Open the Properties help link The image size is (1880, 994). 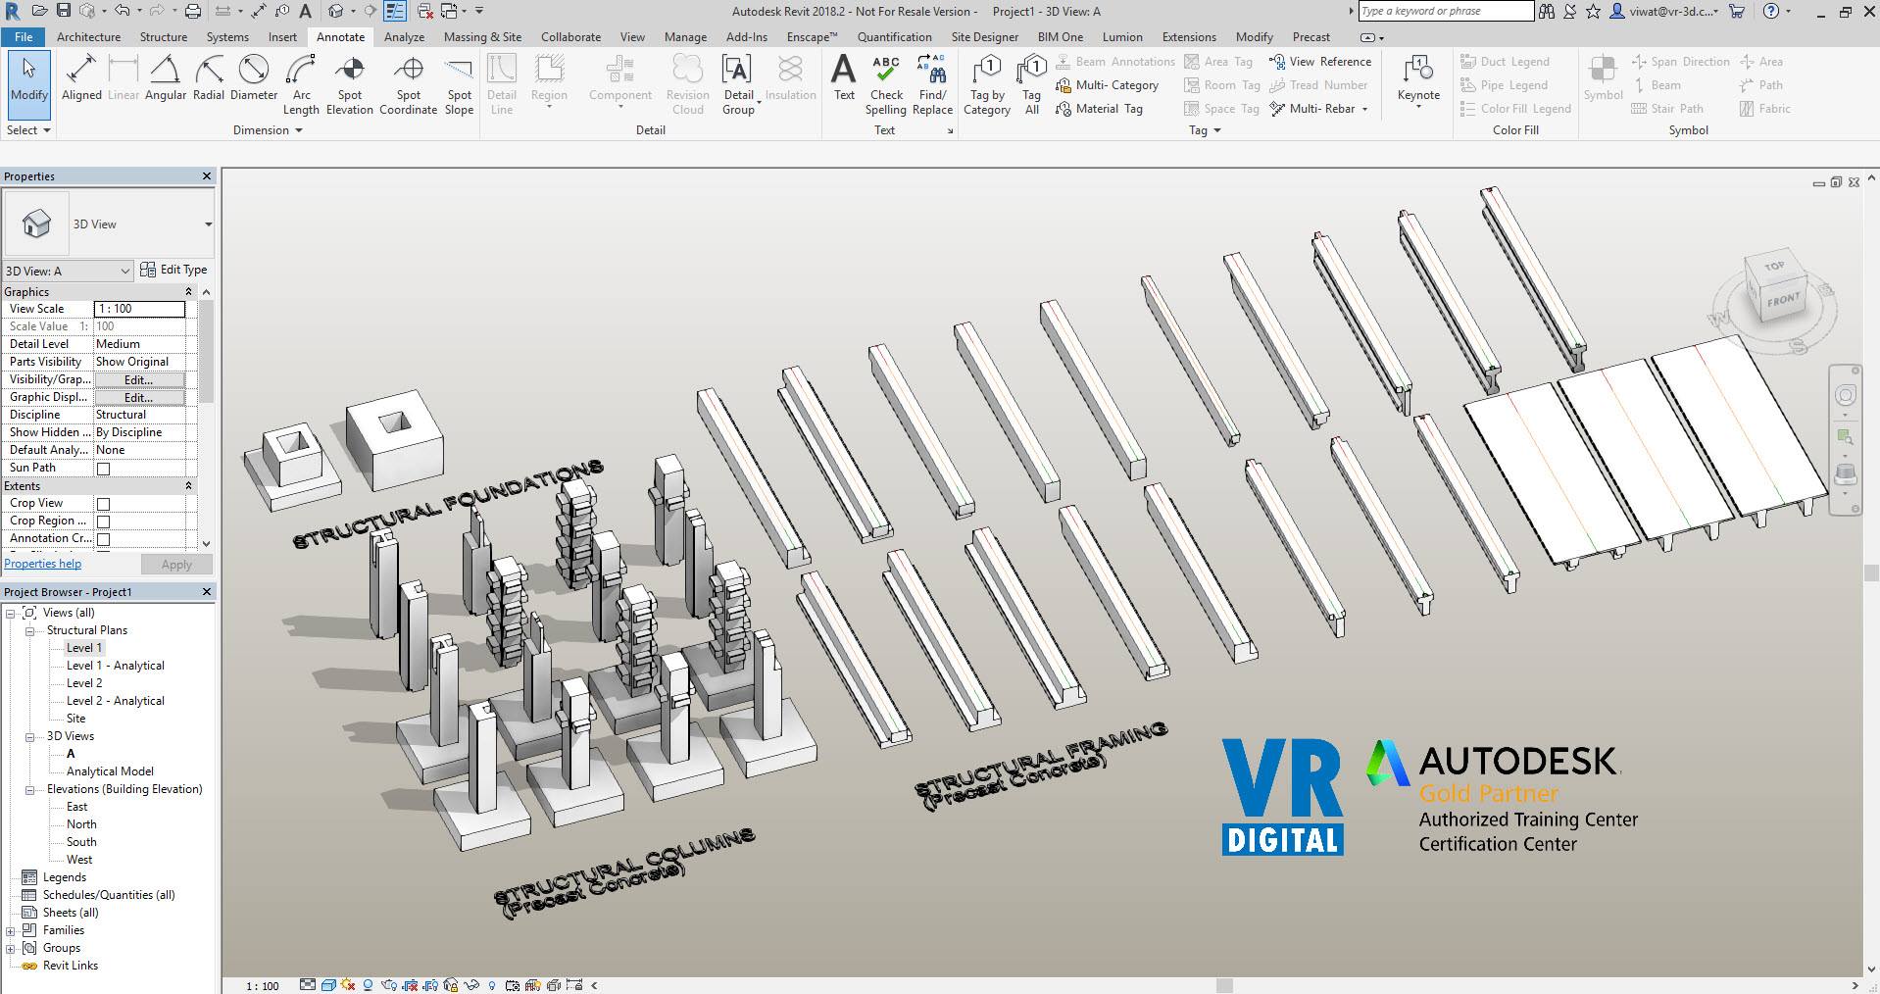(43, 564)
